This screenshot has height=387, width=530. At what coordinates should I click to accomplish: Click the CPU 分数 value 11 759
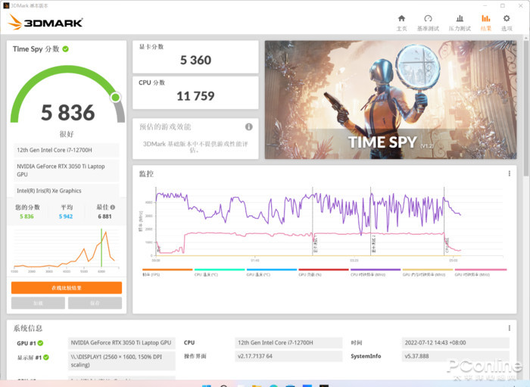pos(195,96)
